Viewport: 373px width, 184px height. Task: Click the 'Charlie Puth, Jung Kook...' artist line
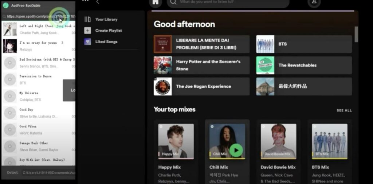click(x=39, y=33)
